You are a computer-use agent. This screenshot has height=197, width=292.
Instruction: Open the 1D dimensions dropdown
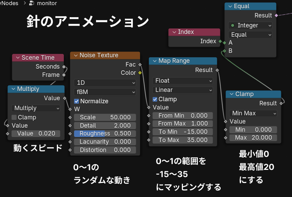pyautogui.click(x=105, y=83)
